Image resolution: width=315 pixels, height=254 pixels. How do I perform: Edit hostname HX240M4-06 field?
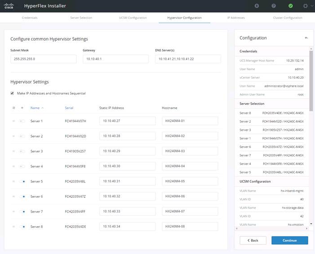(190, 196)
